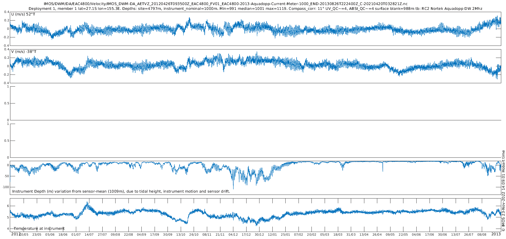Click the '26/04' date tick label

(x=377, y=235)
